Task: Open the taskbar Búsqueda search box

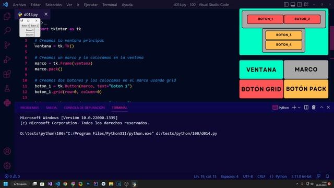Action: 20,184
